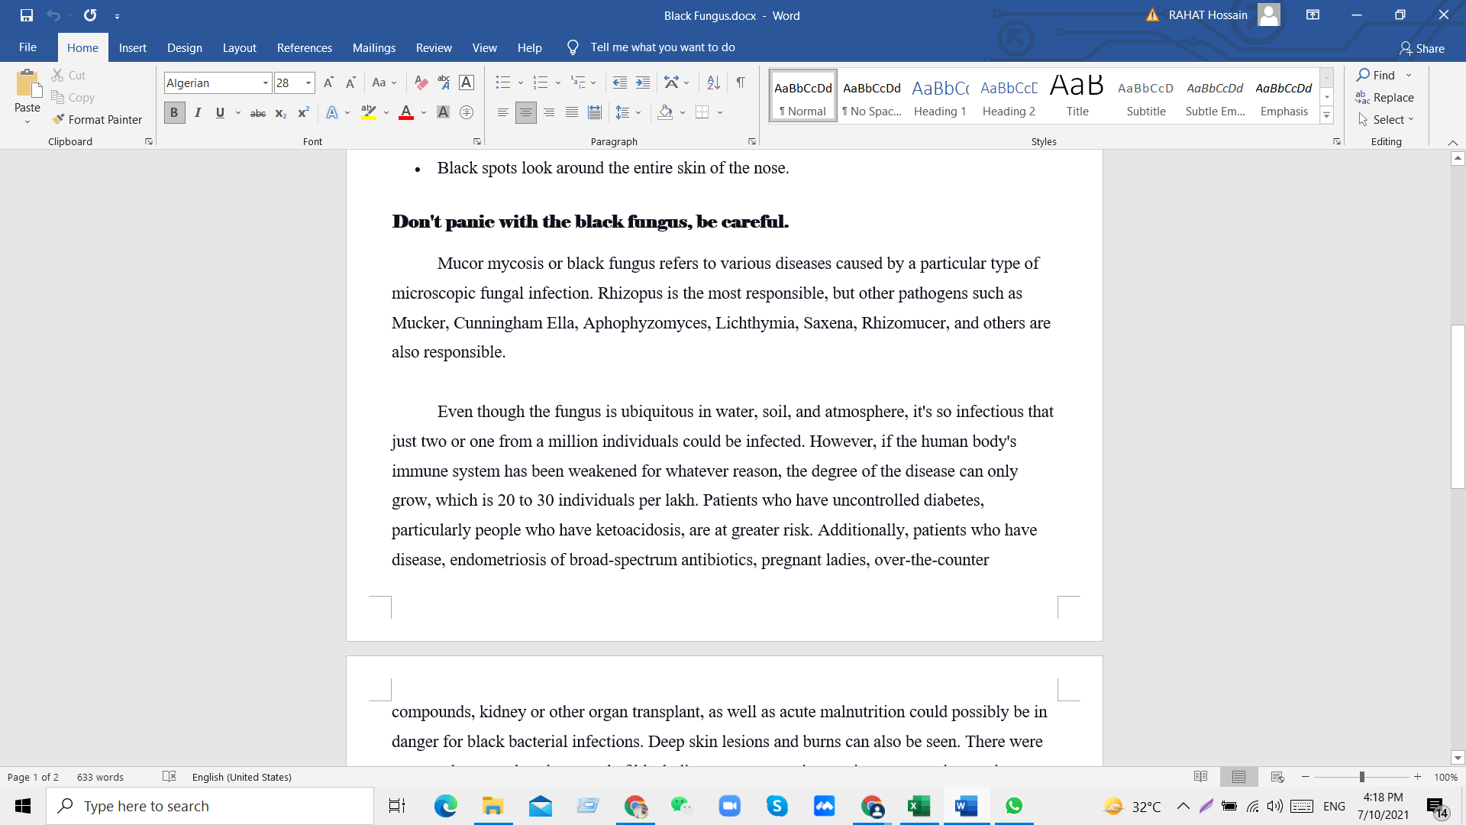
Task: Open the Review ribbon tab
Action: [433, 47]
